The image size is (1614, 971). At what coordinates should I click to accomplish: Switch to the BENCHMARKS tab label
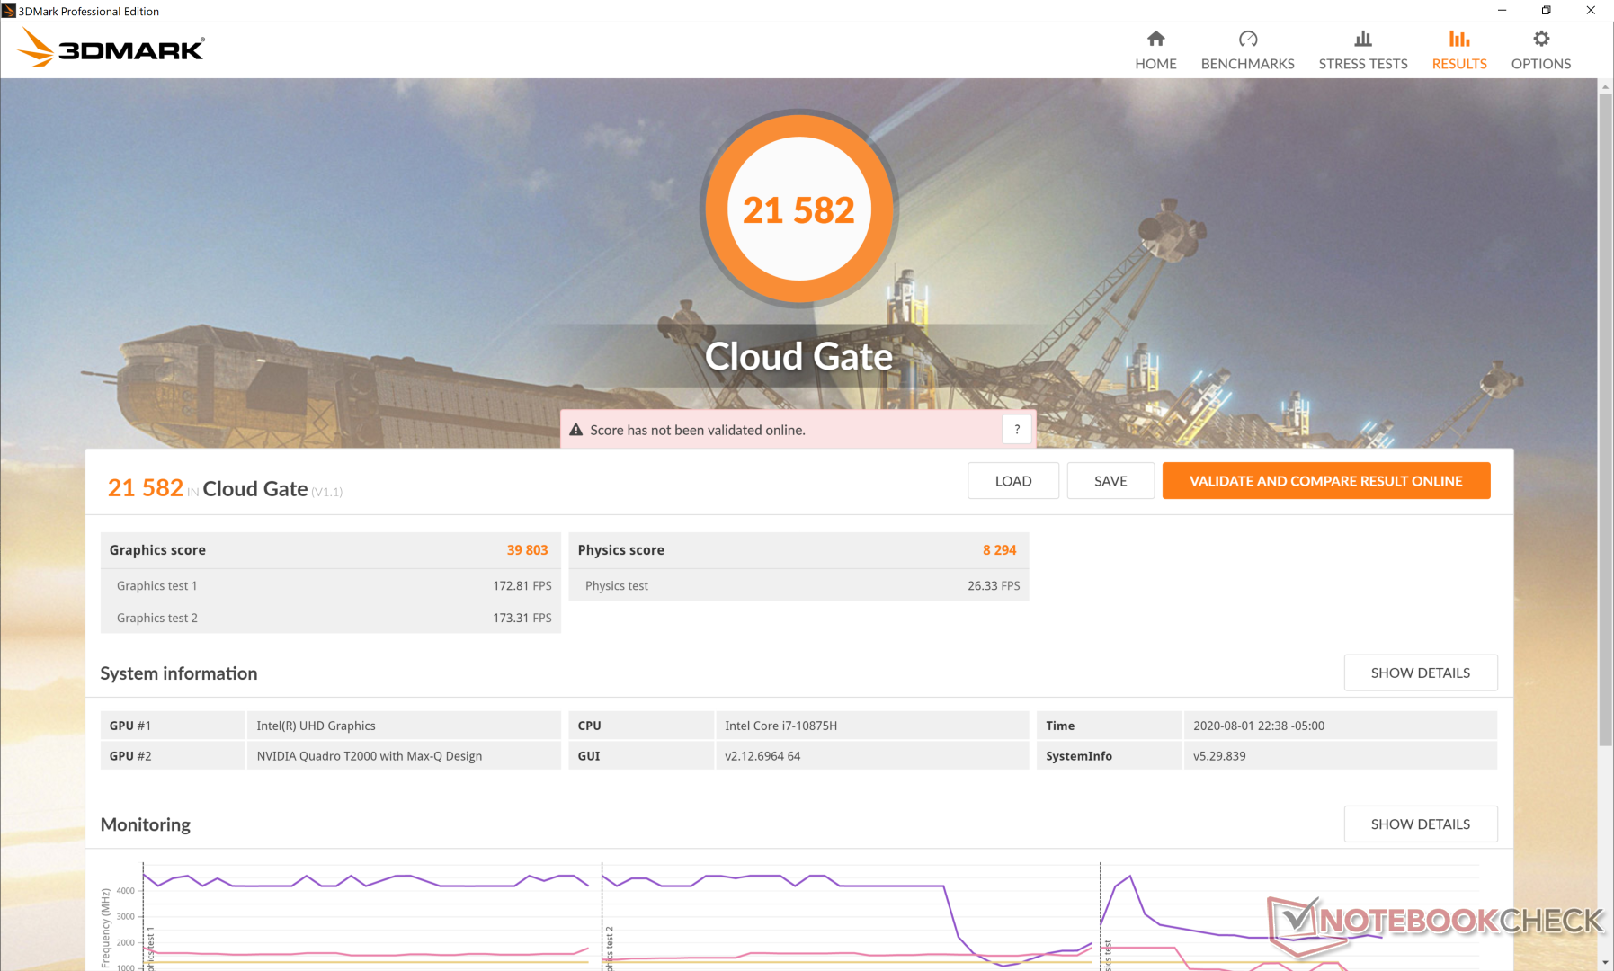pos(1247,64)
